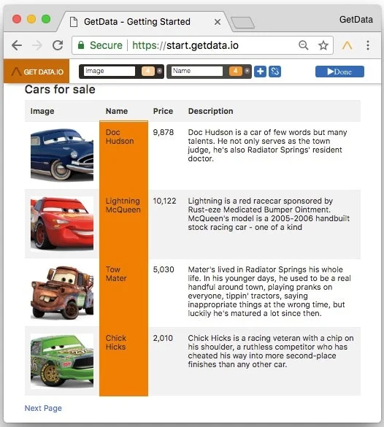Image resolution: width=384 pixels, height=427 pixels.
Task: Click the price 2,010
Action: point(163,338)
